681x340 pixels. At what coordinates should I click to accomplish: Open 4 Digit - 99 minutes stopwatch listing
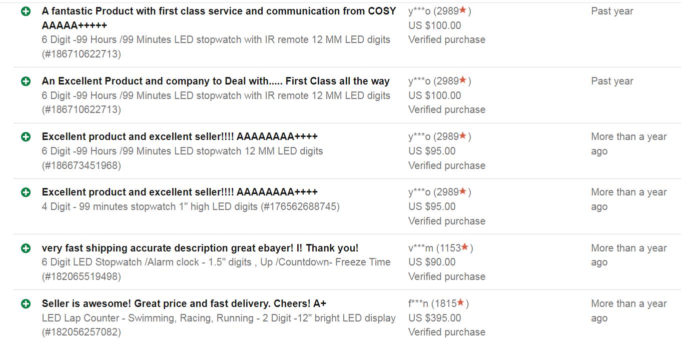tap(190, 206)
